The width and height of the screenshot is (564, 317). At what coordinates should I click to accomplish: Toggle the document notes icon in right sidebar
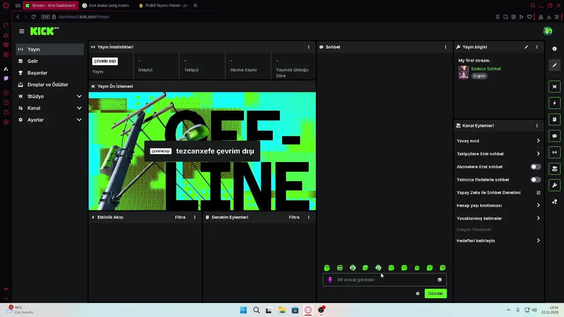tap(554, 119)
